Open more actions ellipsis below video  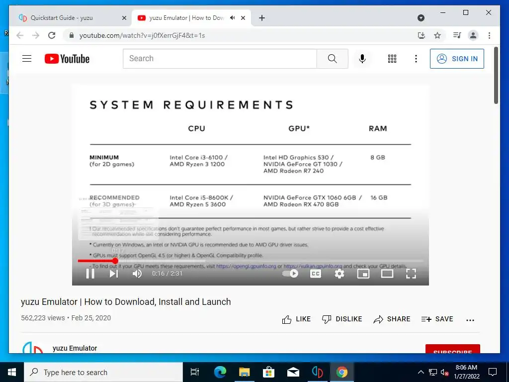point(470,320)
